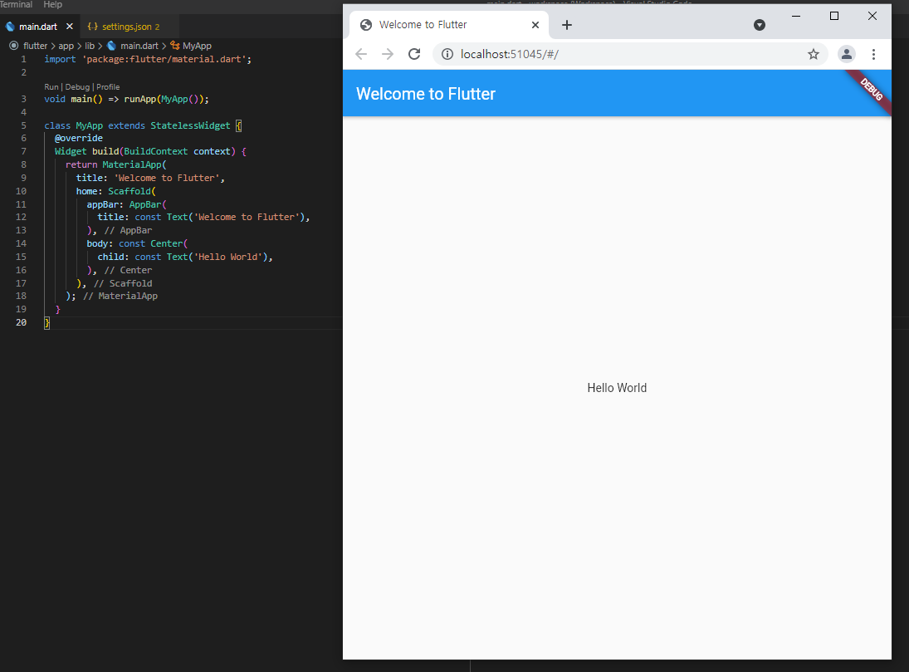Select the main.dart editor tab

(38, 27)
